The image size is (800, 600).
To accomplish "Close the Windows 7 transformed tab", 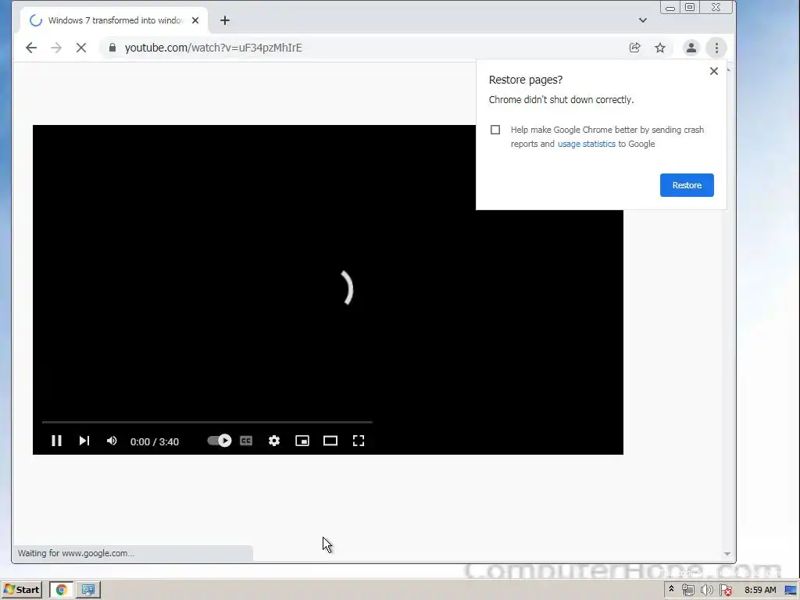I will click(195, 20).
